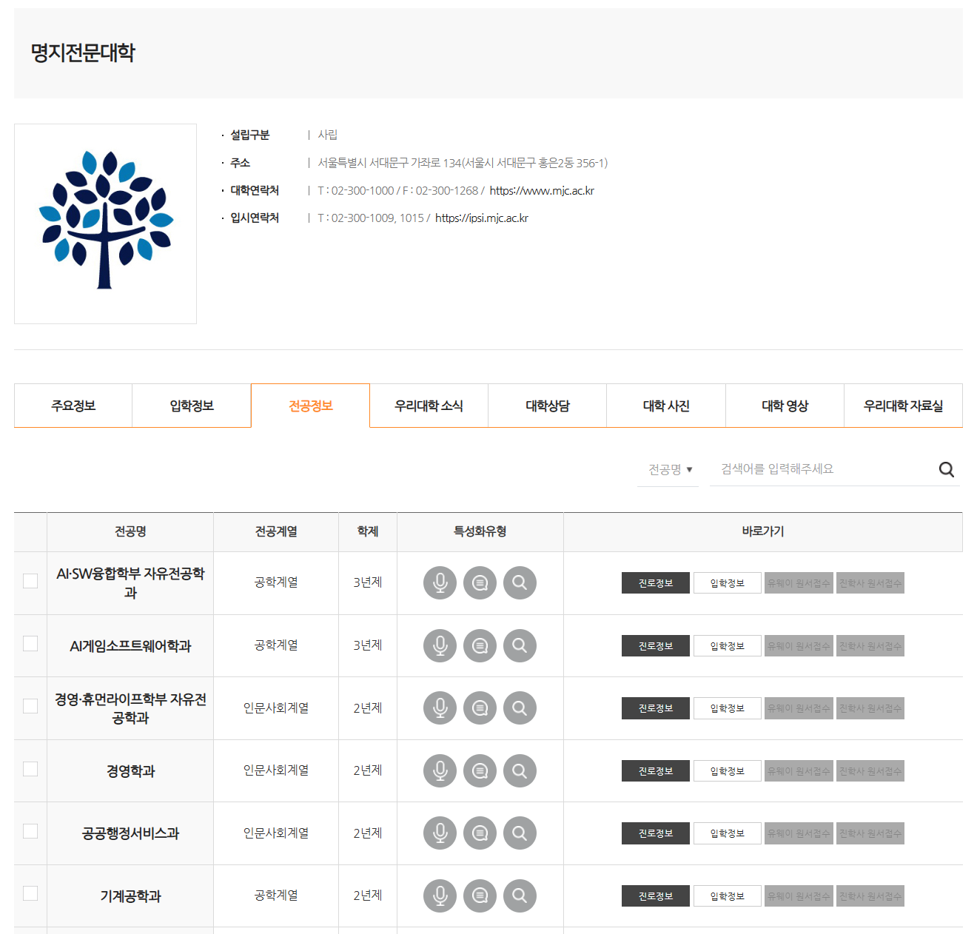Click the 진로정보 button for 경영학과
Image resolution: width=977 pixels, height=934 pixels.
tap(655, 770)
